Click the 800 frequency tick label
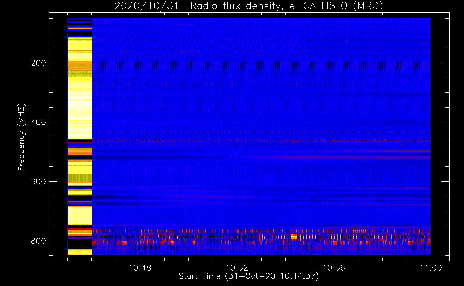 pos(38,241)
